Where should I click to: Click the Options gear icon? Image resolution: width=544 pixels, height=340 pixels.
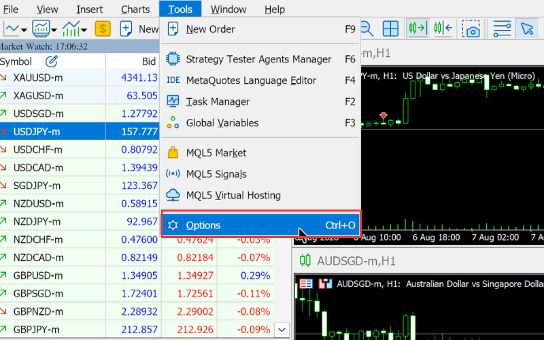point(173,225)
